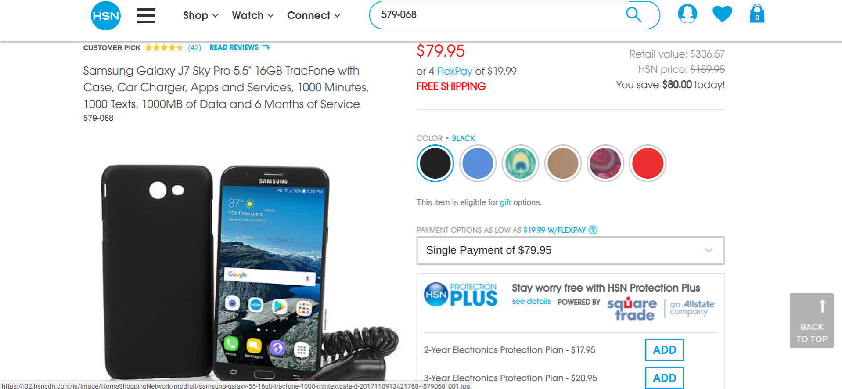
Task: Click the FlexPay help question icon
Action: [x=593, y=230]
